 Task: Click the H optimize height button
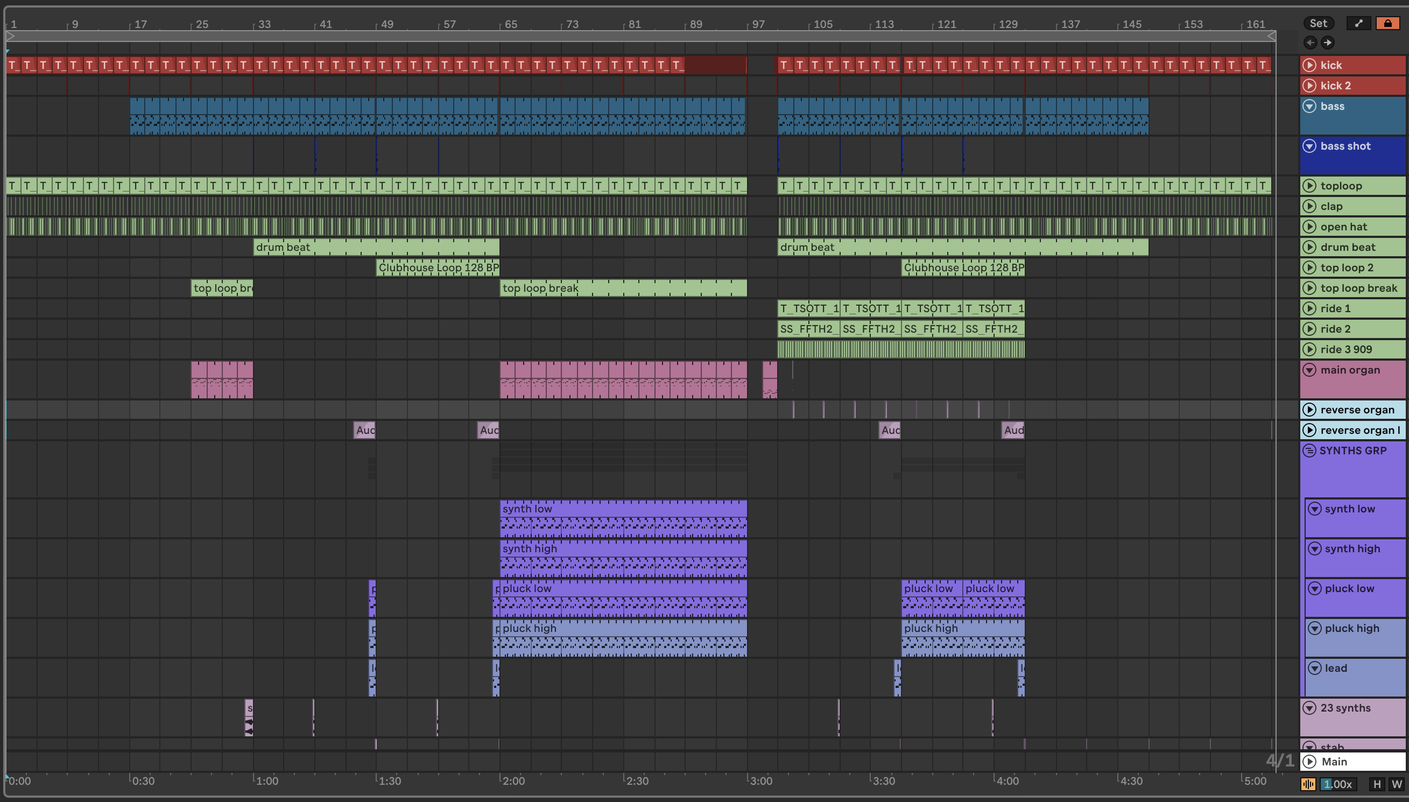1377,784
